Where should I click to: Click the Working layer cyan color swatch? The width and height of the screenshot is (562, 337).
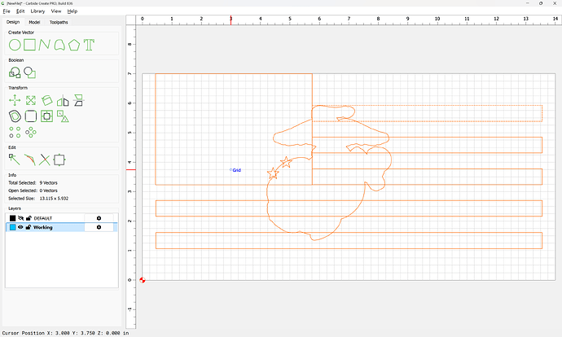(x=12, y=227)
